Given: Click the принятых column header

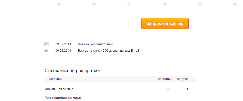Looking at the screenshot, I should 165,79.
